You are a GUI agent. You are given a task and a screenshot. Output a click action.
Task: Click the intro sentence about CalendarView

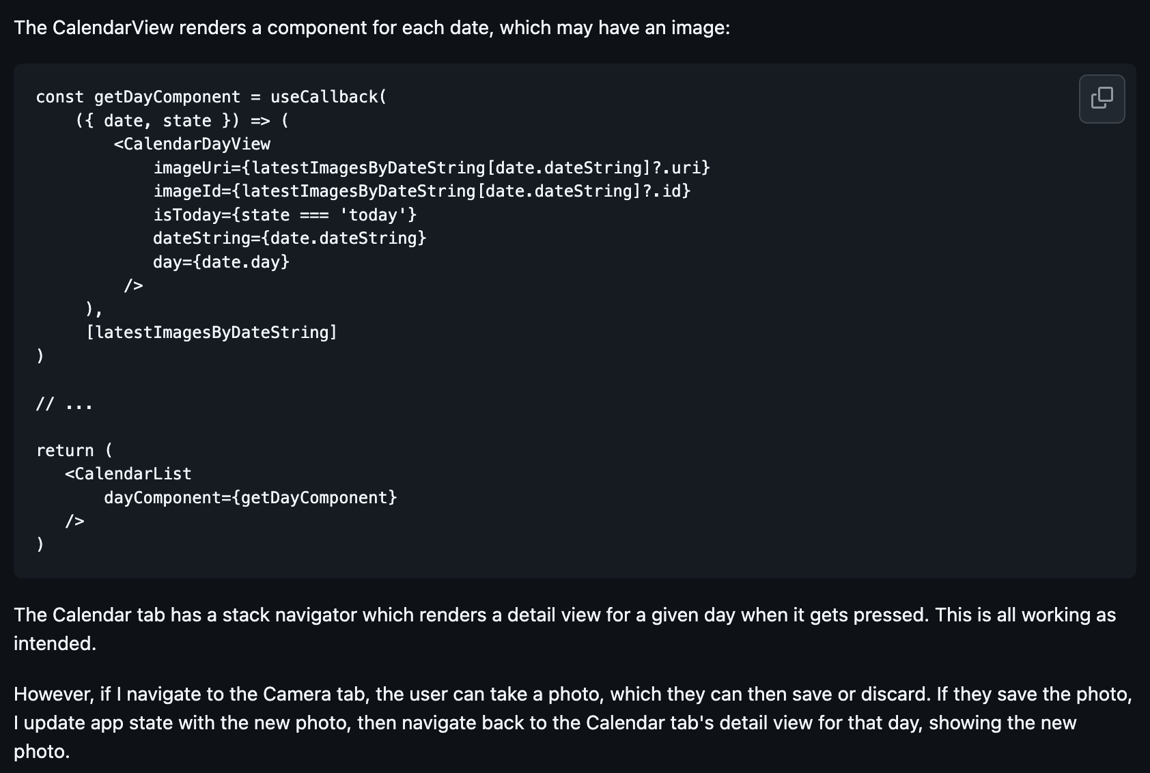[371, 28]
